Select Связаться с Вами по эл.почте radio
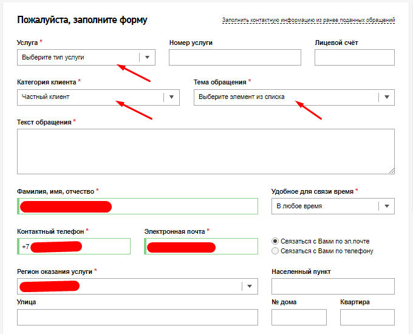 point(276,241)
